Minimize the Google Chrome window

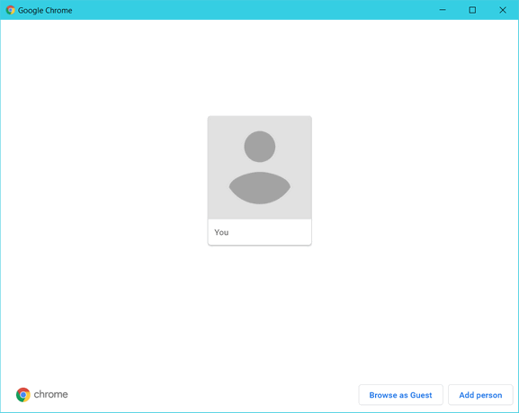(443, 10)
